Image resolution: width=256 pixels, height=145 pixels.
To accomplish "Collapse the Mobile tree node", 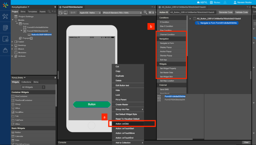I will point(12,20).
